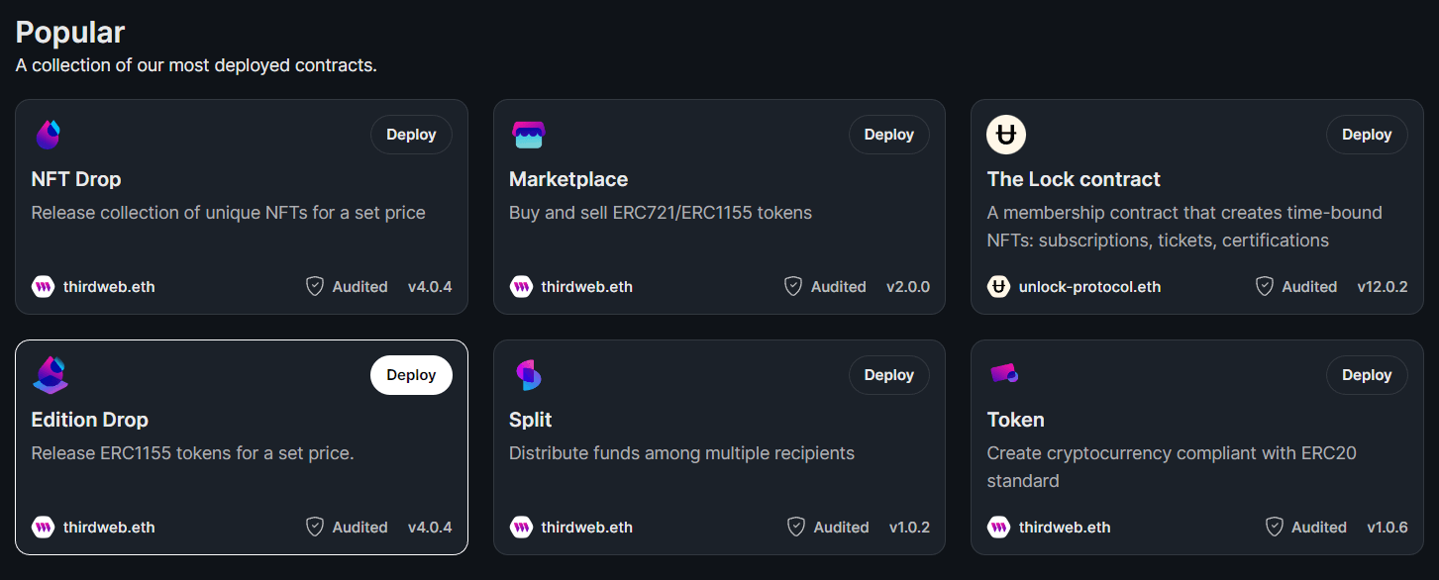Click version label v1.0.6 on Token card

click(1388, 527)
